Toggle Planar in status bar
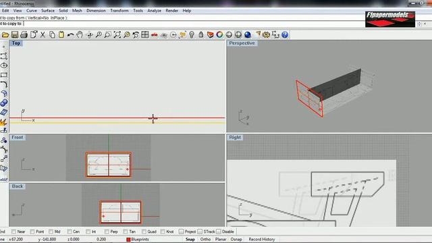The image size is (432, 243). [x=221, y=240]
